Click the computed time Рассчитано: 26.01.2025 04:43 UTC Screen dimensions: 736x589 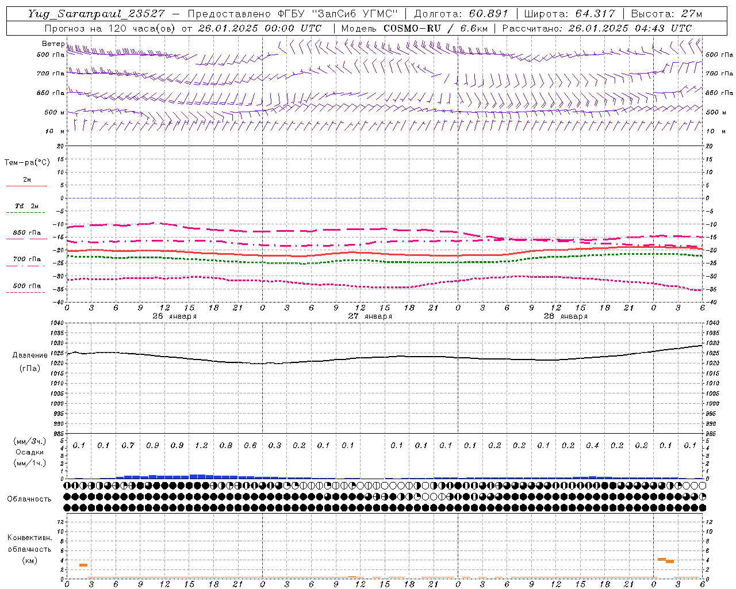[x=597, y=28]
